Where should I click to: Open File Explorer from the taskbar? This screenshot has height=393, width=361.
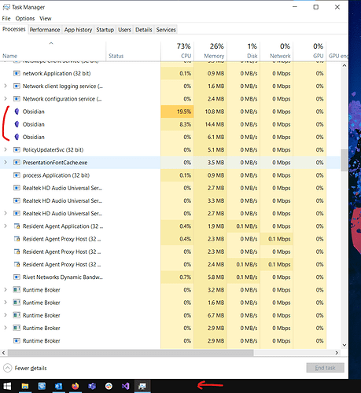click(25, 386)
